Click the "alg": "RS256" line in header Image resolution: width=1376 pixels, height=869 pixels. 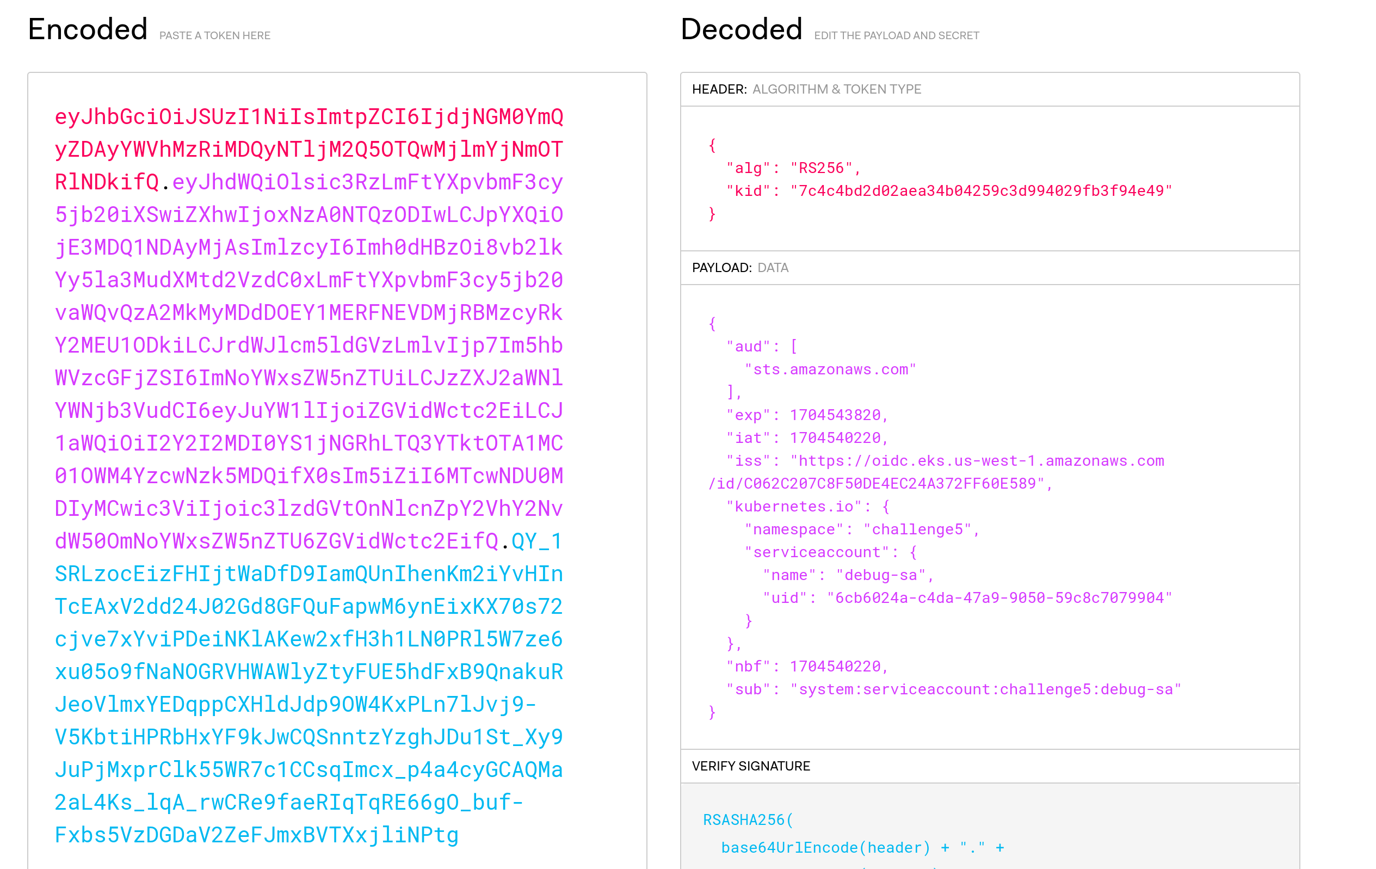(x=793, y=168)
